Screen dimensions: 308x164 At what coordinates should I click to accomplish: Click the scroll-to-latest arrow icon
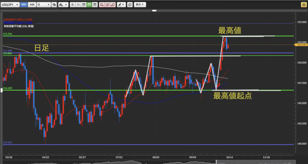[x=95, y=5]
